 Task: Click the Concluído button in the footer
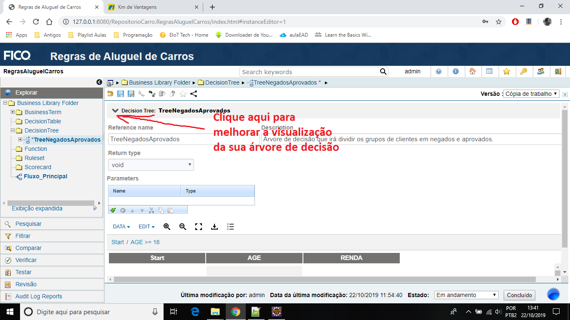[x=519, y=295]
